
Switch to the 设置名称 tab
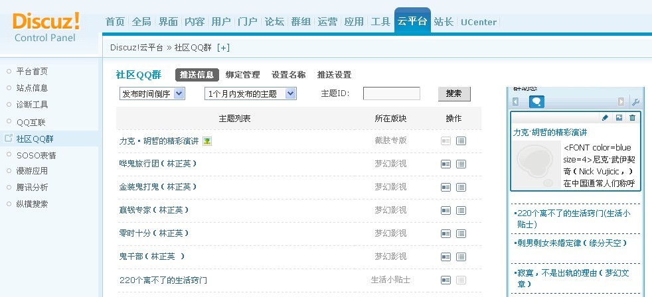click(289, 75)
